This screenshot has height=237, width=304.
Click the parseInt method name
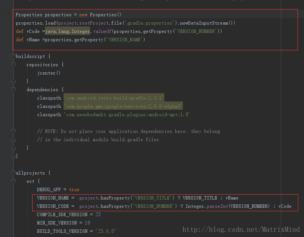(217, 206)
